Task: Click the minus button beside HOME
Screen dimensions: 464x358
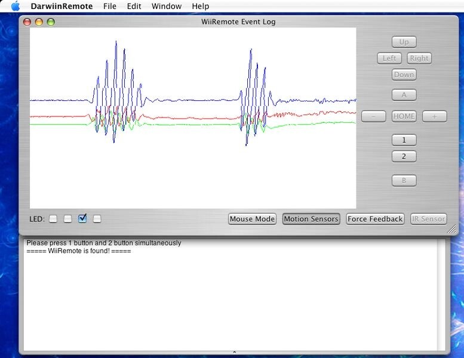Action: point(373,116)
